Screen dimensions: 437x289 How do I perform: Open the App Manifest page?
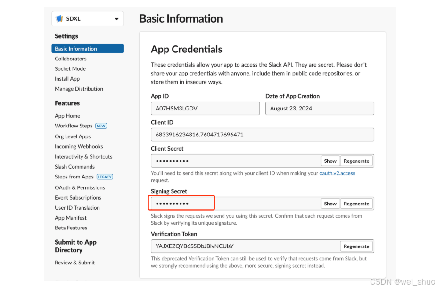click(x=71, y=218)
